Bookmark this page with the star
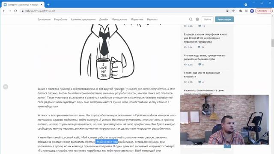Viewport: 274px width, 154px height. tap(233, 11)
